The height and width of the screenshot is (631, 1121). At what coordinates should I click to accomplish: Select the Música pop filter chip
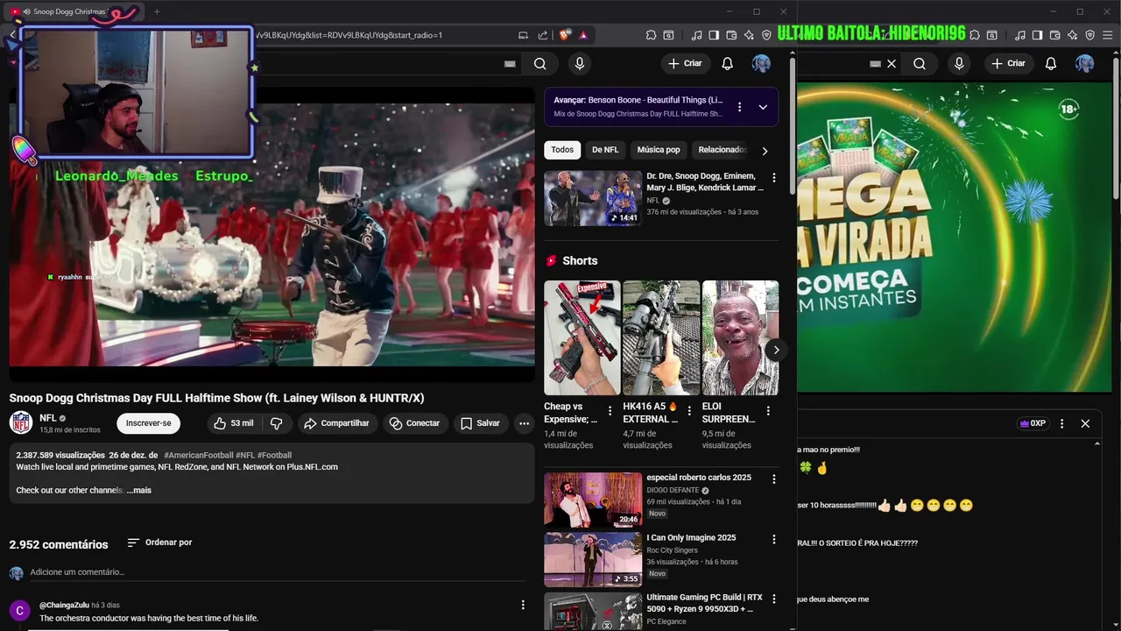(x=659, y=150)
